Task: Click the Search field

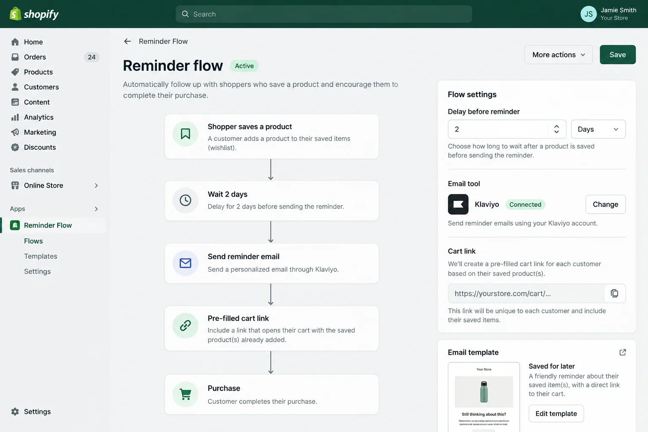Action: (324, 14)
